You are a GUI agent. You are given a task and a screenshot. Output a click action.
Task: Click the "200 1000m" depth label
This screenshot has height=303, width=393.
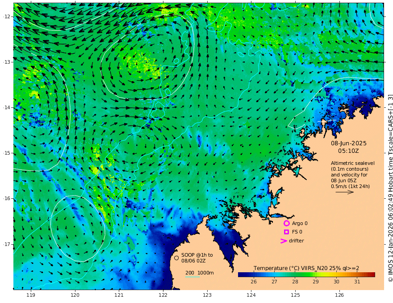200,273
